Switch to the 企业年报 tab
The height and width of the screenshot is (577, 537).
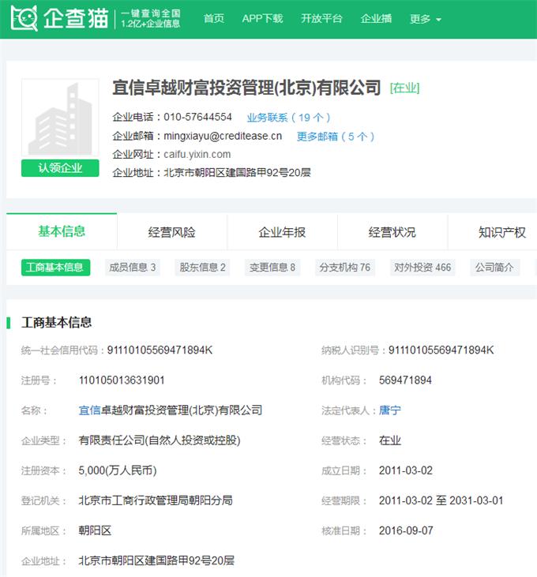282,232
